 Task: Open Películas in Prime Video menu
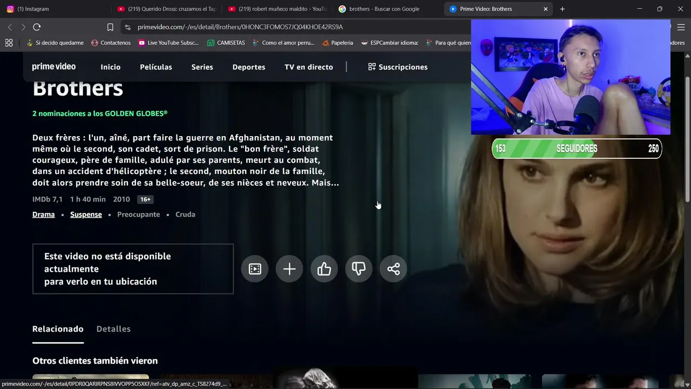(156, 67)
